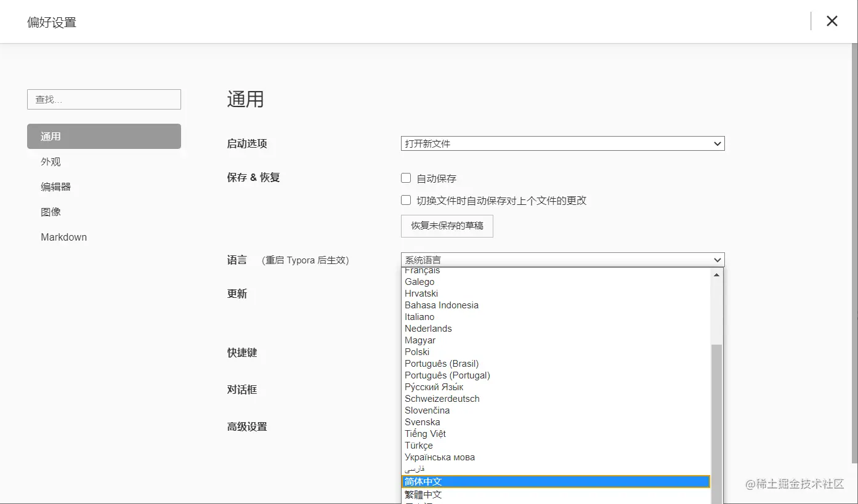The width and height of the screenshot is (858, 504).
Task: Choose Schweizerdeutsch in the language list
Action: click(556, 399)
